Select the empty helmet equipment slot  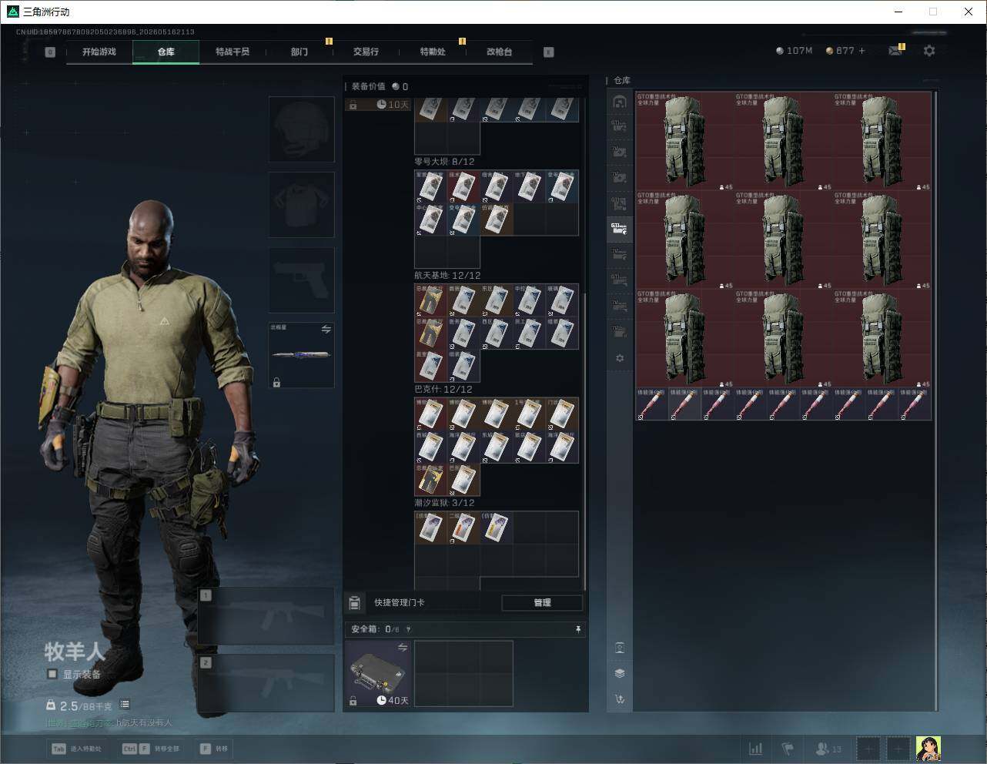302,129
